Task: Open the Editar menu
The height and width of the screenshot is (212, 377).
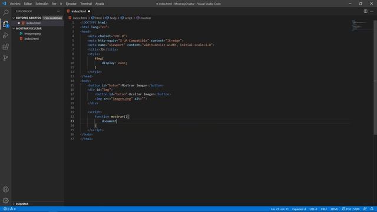Action: pyautogui.click(x=28, y=4)
